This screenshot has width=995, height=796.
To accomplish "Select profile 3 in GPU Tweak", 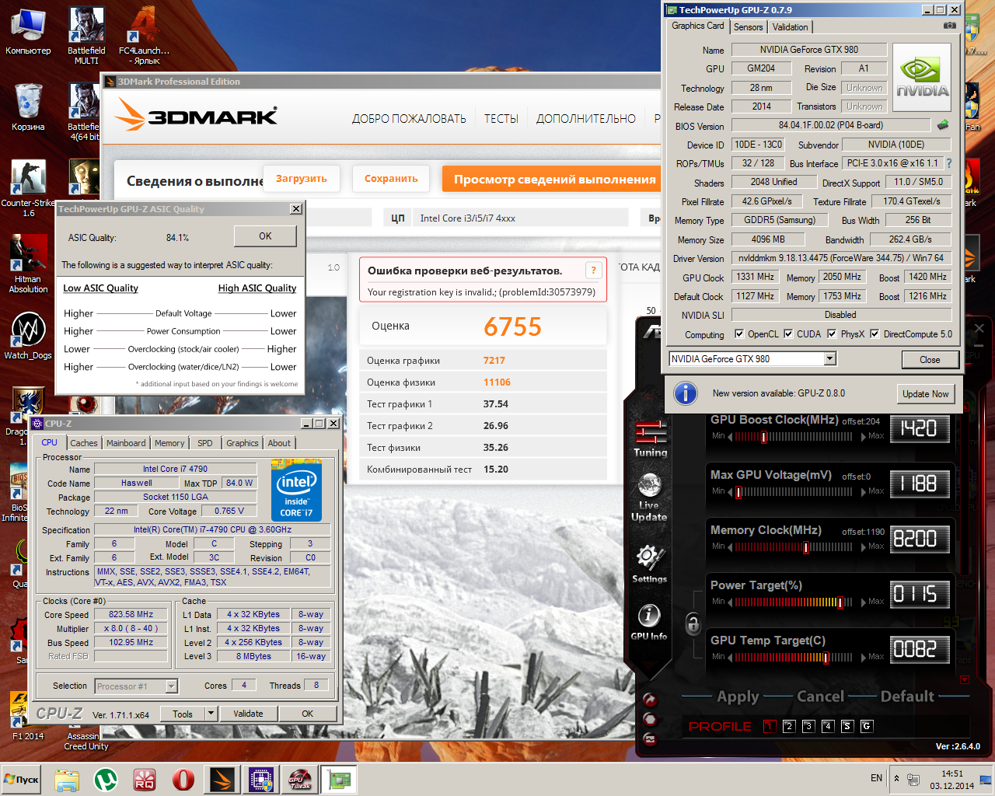I will point(808,726).
